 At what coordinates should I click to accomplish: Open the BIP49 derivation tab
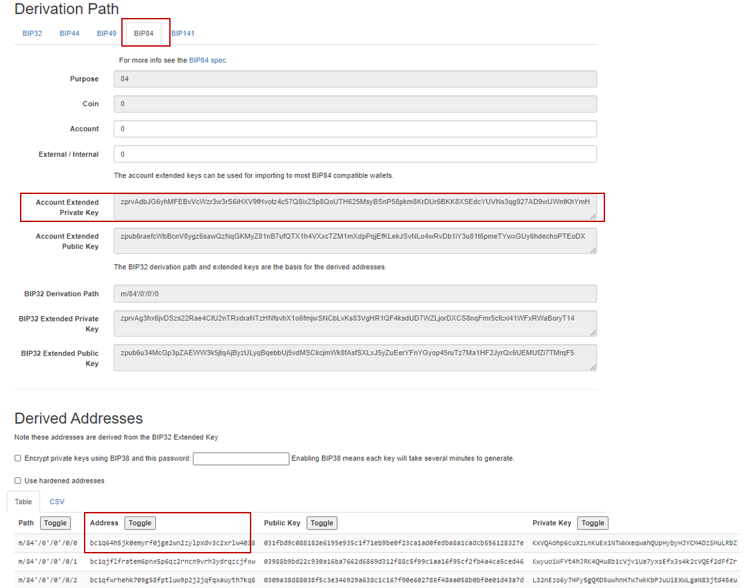coord(107,33)
